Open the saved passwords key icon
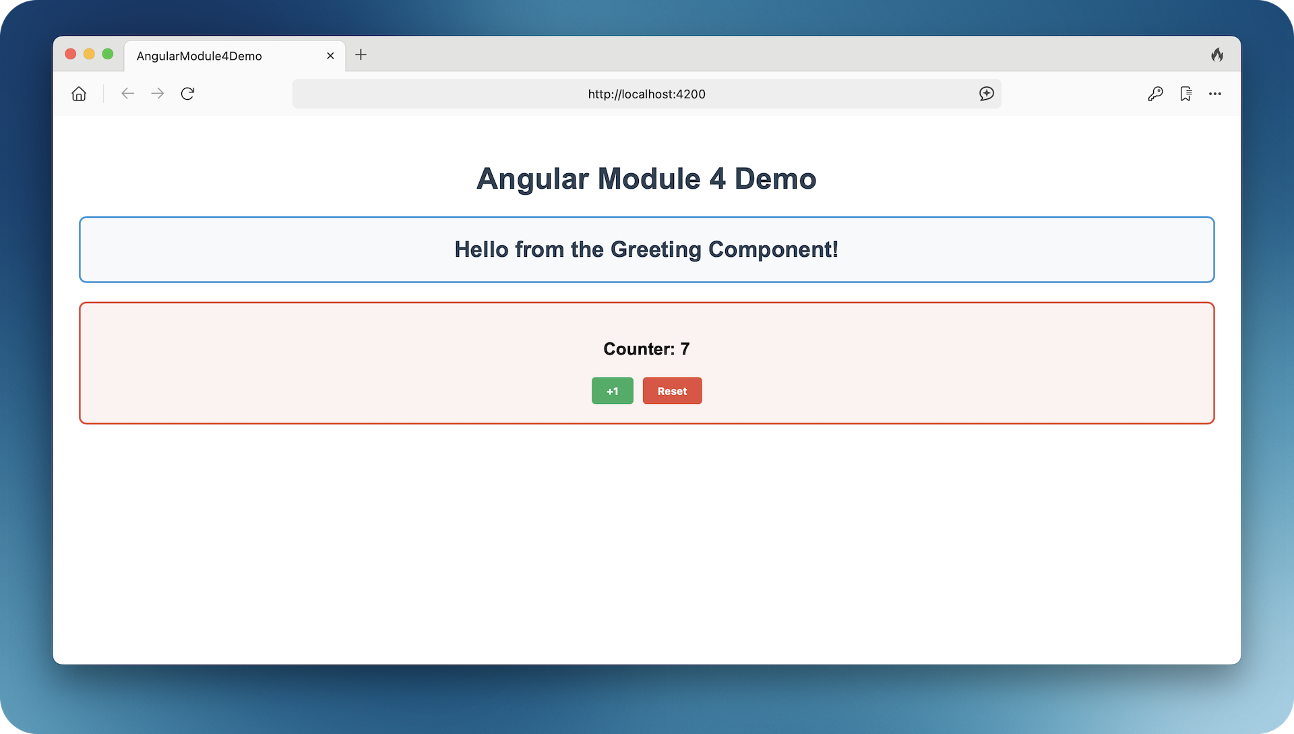 (1156, 94)
